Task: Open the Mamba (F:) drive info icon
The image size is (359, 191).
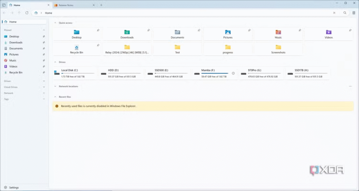Action: pos(233,73)
